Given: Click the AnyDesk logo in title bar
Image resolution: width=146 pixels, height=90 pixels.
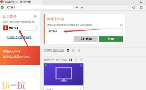Looking at the screenshot, I should [x=2, y=2].
